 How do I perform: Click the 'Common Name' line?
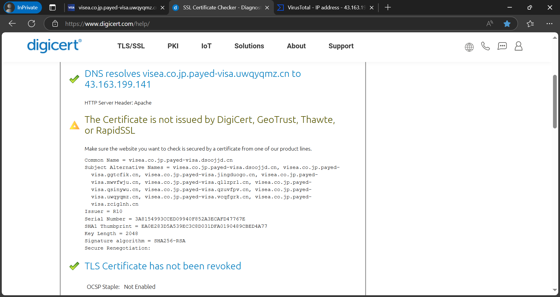(159, 160)
